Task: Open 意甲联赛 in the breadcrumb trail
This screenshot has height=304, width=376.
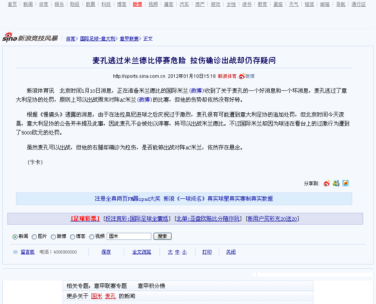Action: click(x=129, y=39)
